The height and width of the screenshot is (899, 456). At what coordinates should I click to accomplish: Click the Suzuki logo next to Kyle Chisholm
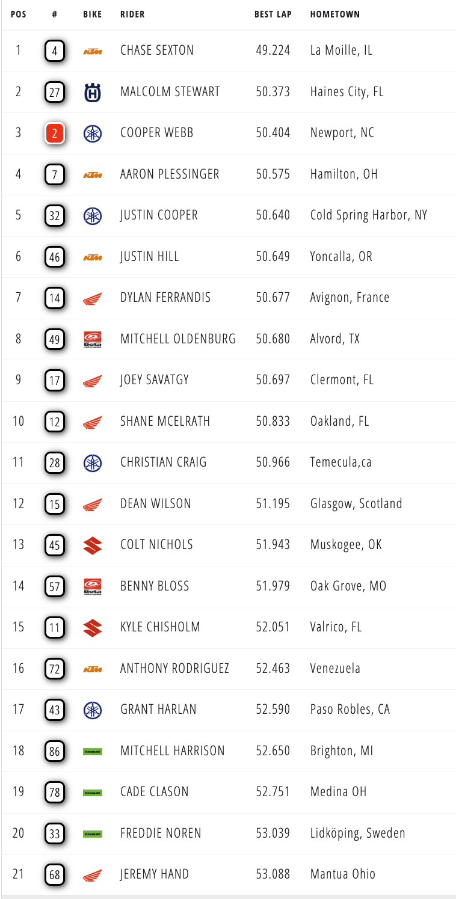pyautogui.click(x=93, y=627)
